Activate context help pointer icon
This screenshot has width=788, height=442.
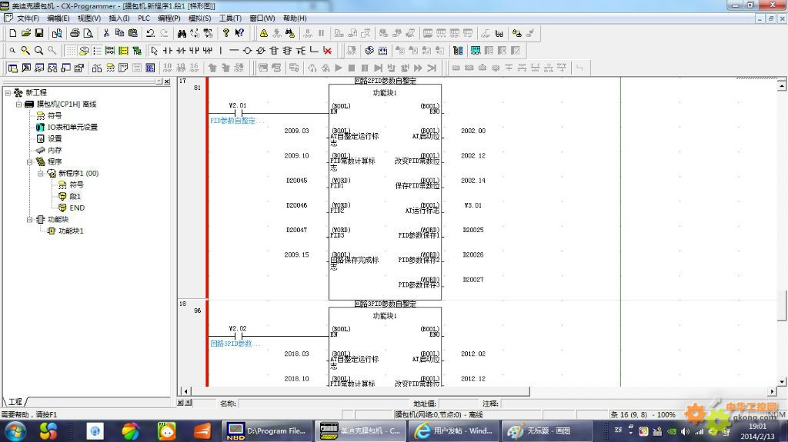tap(240, 33)
